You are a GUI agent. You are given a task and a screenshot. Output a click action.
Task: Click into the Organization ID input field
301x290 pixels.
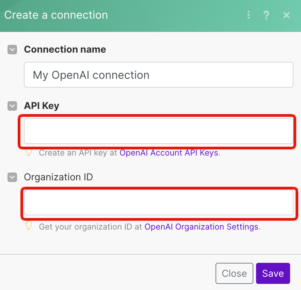click(x=159, y=202)
